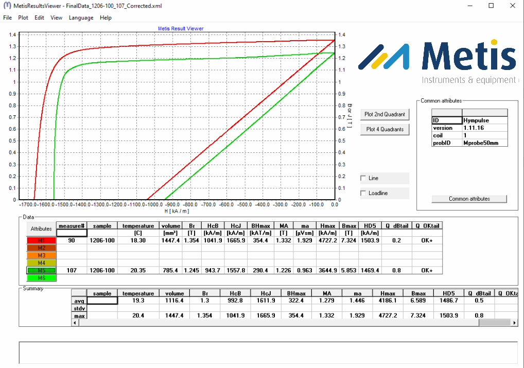
Task: Click the Metis app icon in title bar
Action: point(6,6)
